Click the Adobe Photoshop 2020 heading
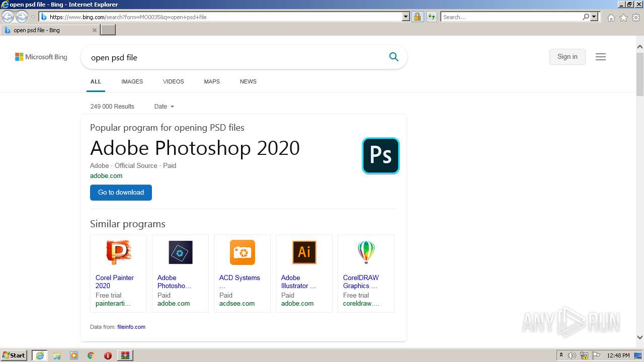 coord(195,148)
